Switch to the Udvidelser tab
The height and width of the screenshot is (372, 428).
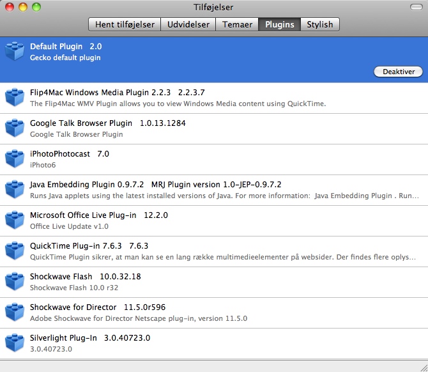pyautogui.click(x=188, y=24)
